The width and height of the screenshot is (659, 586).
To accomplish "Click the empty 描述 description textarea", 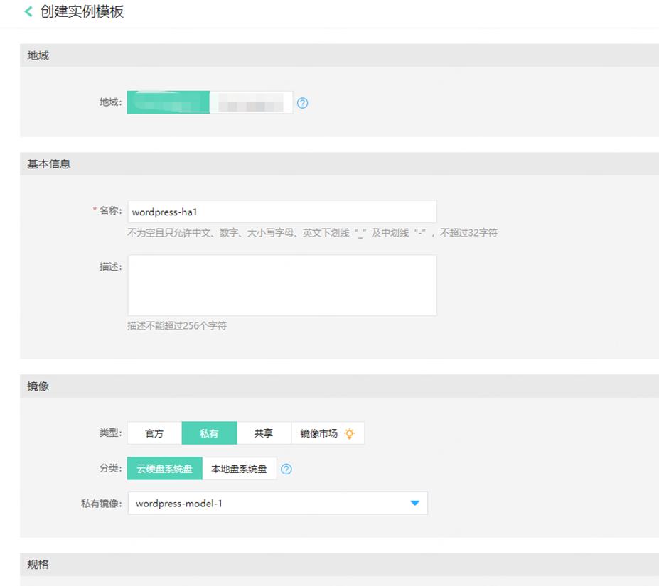I will (281, 284).
